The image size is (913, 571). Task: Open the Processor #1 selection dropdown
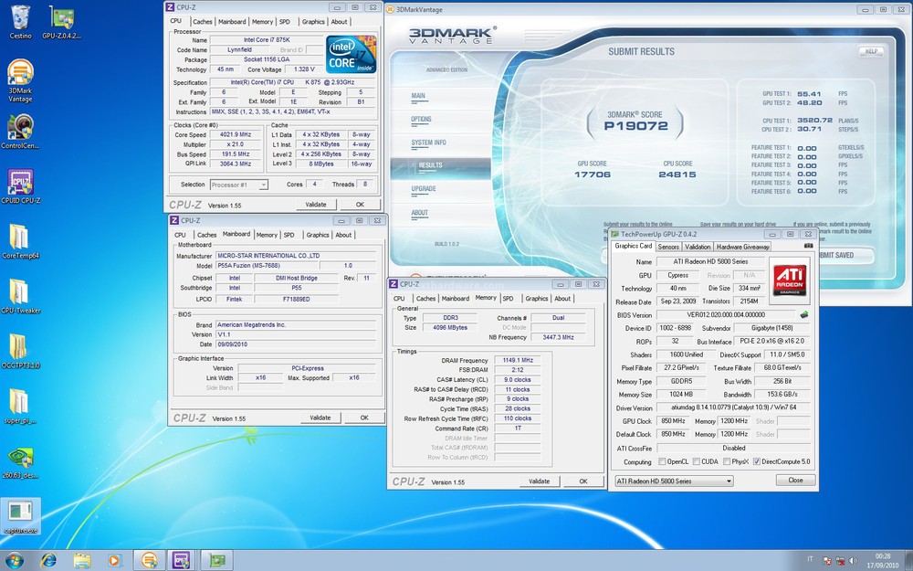(x=238, y=185)
